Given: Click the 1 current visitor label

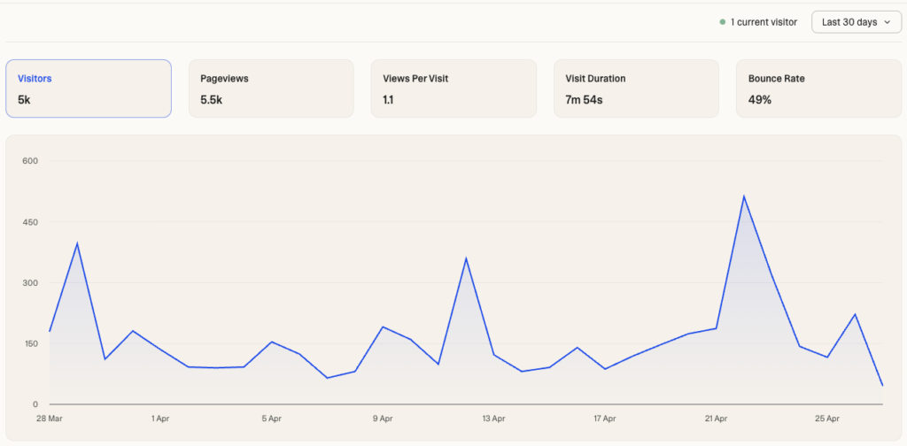Looking at the screenshot, I should [764, 22].
